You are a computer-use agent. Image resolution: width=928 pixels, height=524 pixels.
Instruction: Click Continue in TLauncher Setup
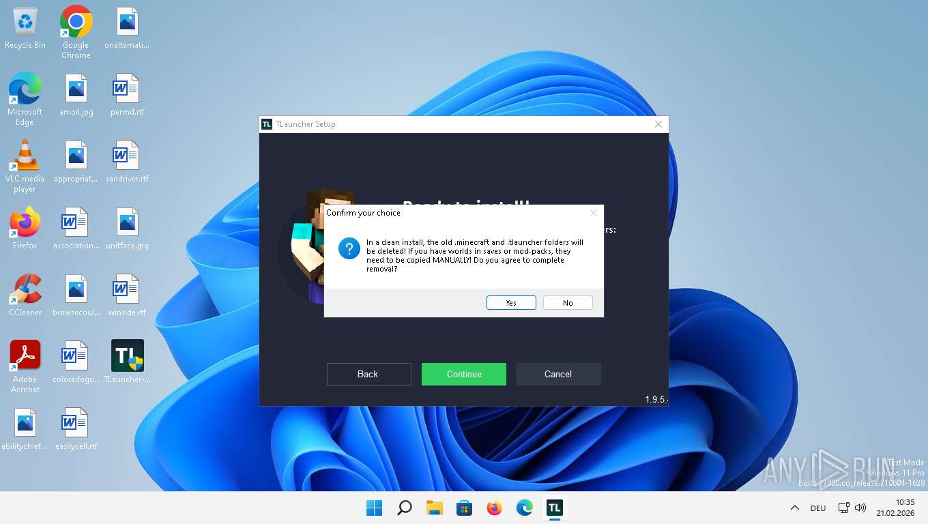(464, 374)
